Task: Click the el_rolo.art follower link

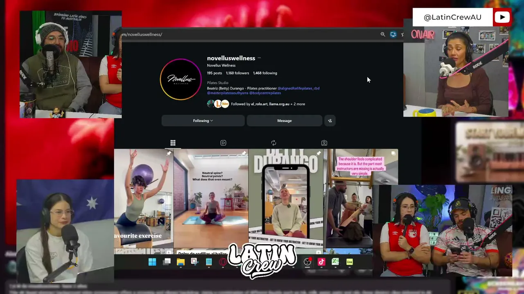Action: [x=259, y=104]
